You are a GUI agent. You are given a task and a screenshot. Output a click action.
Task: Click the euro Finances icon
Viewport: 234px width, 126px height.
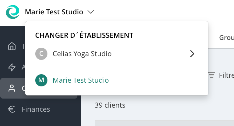pyautogui.click(x=12, y=109)
